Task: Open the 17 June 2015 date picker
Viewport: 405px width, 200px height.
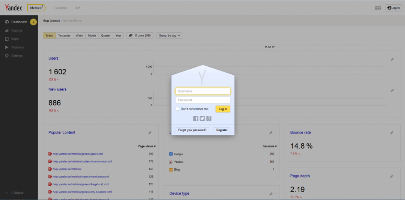Action: [140, 36]
